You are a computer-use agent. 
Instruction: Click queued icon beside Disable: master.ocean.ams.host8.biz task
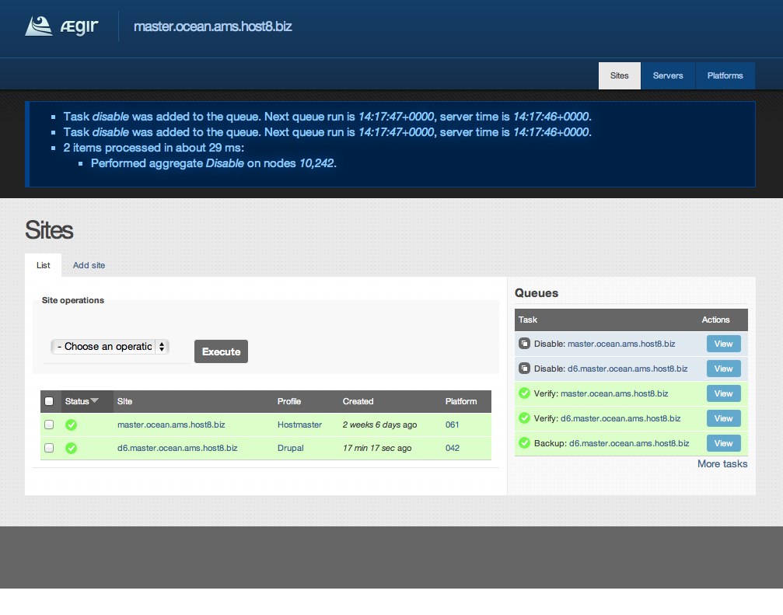[x=524, y=344]
